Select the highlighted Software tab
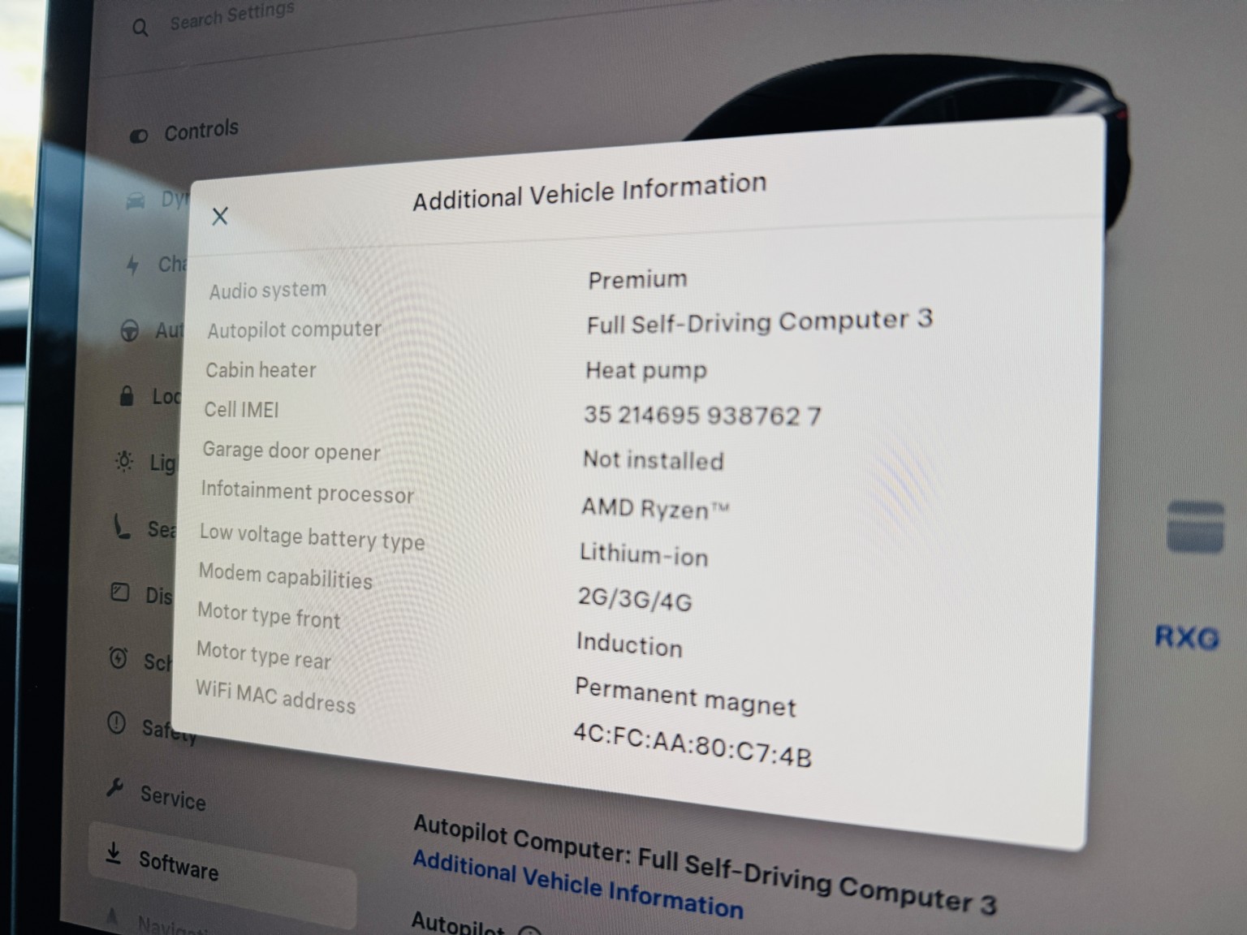Screen dimensions: 1247x935 point(178,865)
